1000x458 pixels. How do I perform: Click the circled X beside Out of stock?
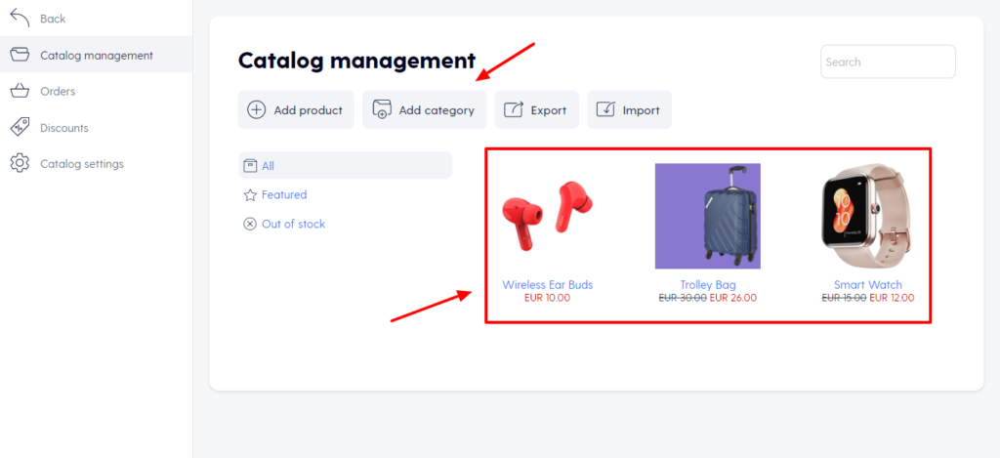(x=250, y=224)
